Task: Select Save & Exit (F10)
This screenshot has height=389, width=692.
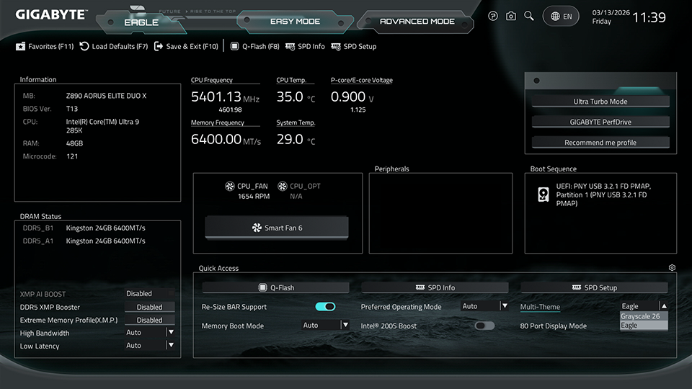Action: [186, 46]
